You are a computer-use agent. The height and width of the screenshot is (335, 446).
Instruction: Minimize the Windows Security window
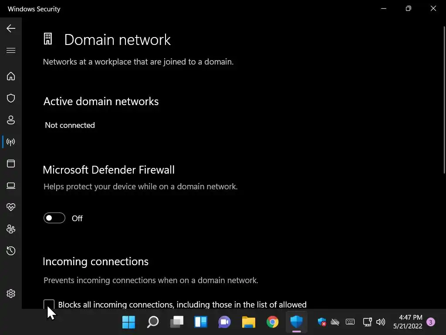coord(384,9)
